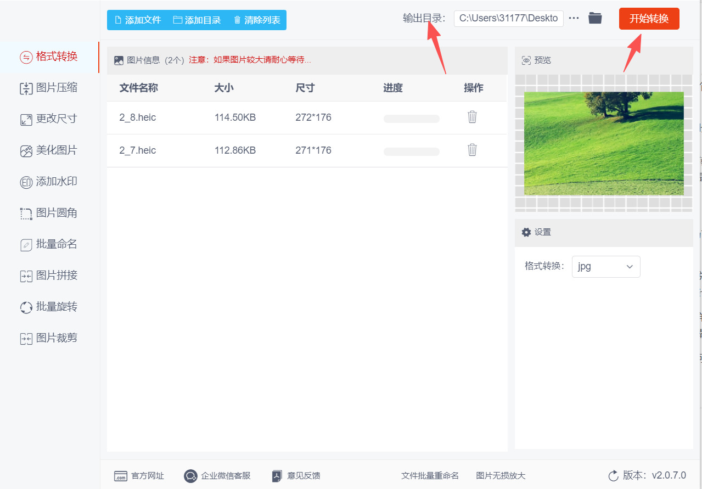Image resolution: width=702 pixels, height=489 pixels.
Task: Click the 企业微信客服 chat icon
Action: coord(190,476)
